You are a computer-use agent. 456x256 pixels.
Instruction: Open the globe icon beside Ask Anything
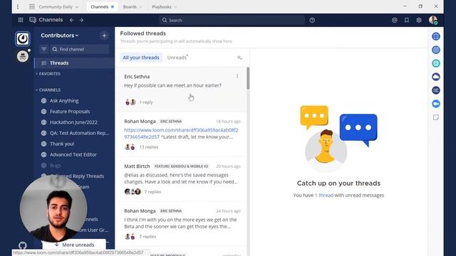click(x=44, y=101)
